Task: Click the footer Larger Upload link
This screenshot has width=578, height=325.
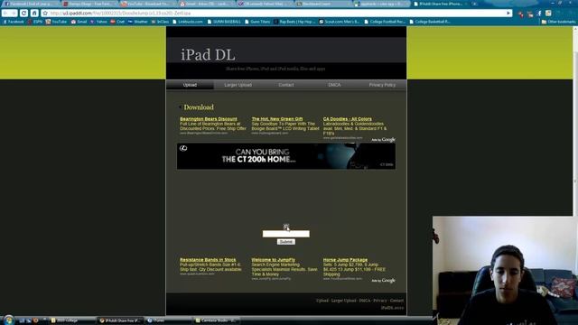Action: (343, 301)
